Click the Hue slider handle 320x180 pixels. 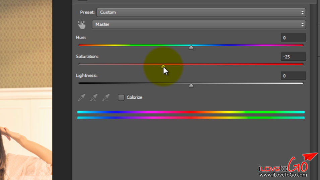191,48
